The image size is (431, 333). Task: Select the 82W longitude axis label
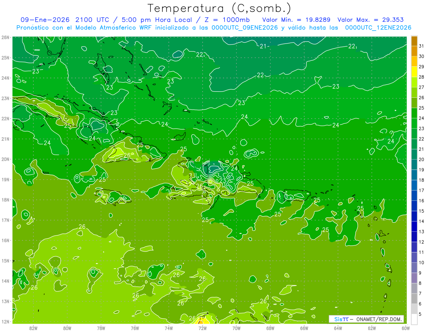click(33, 328)
